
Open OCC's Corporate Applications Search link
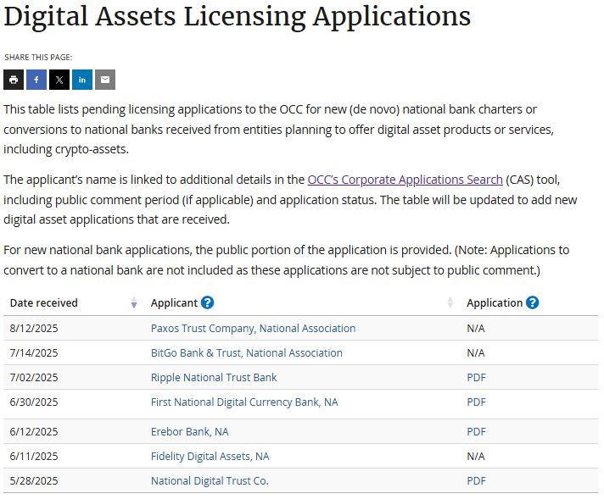click(x=405, y=180)
